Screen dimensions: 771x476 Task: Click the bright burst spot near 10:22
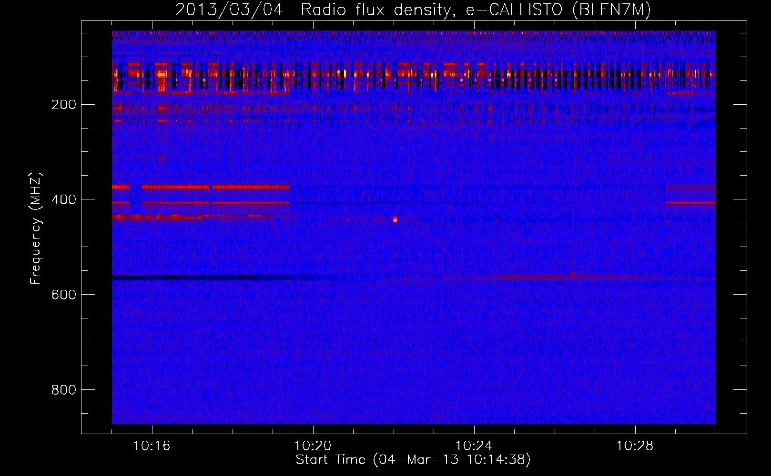pos(395,219)
